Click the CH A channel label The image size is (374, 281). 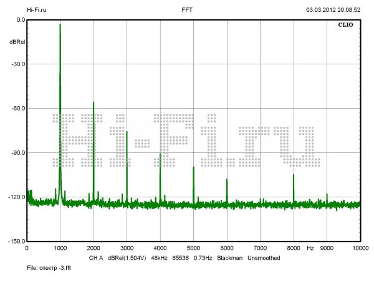(x=95, y=257)
